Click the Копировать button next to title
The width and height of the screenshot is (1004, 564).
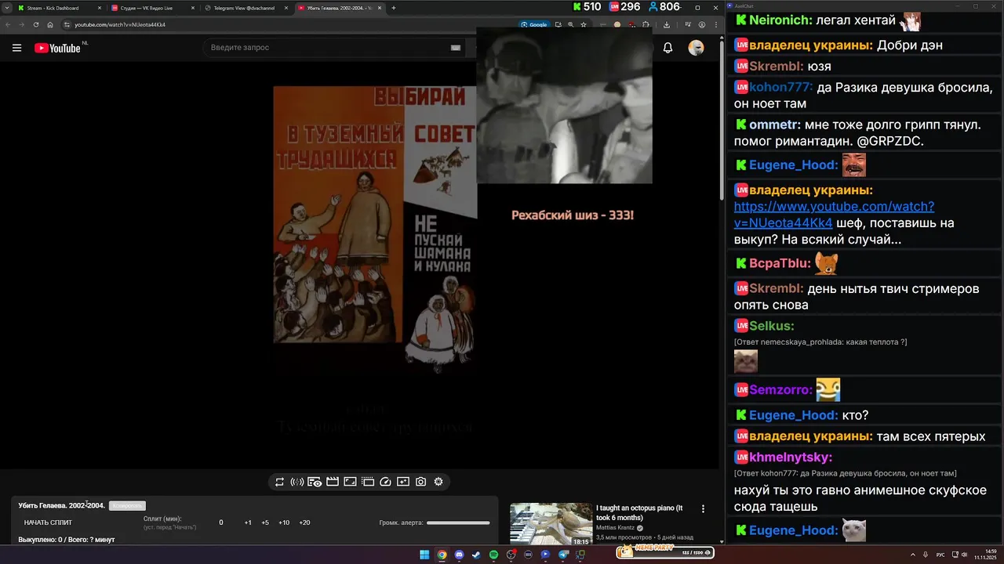(127, 505)
